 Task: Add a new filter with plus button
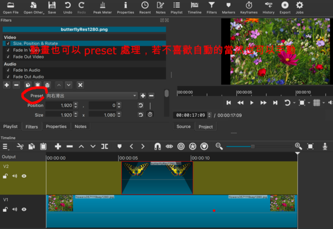[x=7, y=85]
